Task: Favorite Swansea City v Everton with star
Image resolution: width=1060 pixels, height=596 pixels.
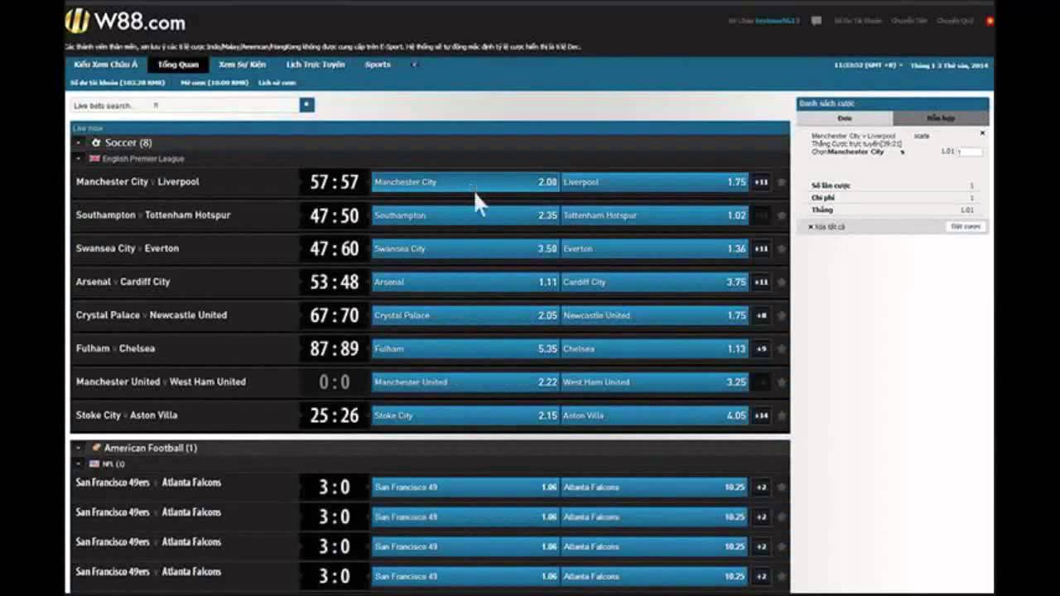Action: pyautogui.click(x=781, y=248)
